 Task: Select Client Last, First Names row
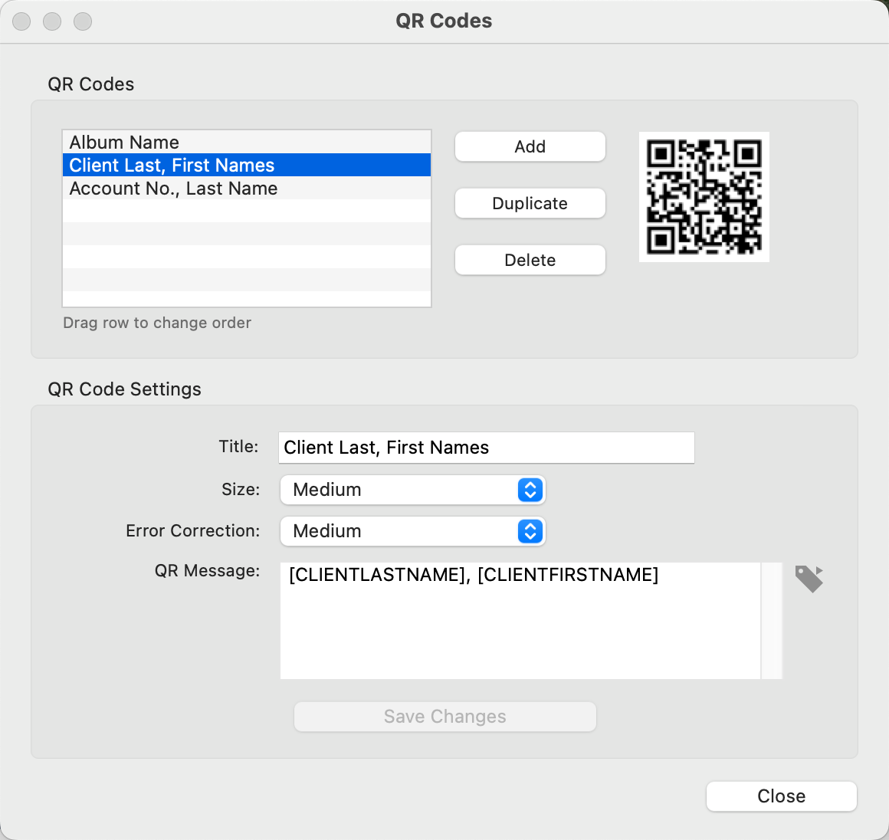[x=246, y=166]
